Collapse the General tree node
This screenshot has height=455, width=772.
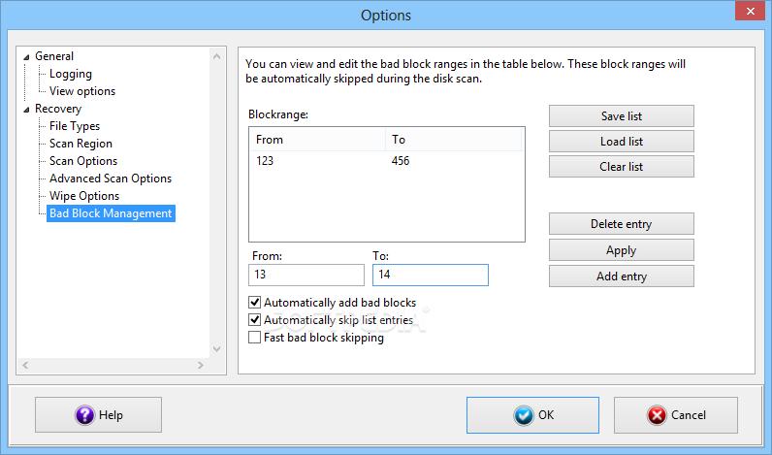(x=26, y=57)
